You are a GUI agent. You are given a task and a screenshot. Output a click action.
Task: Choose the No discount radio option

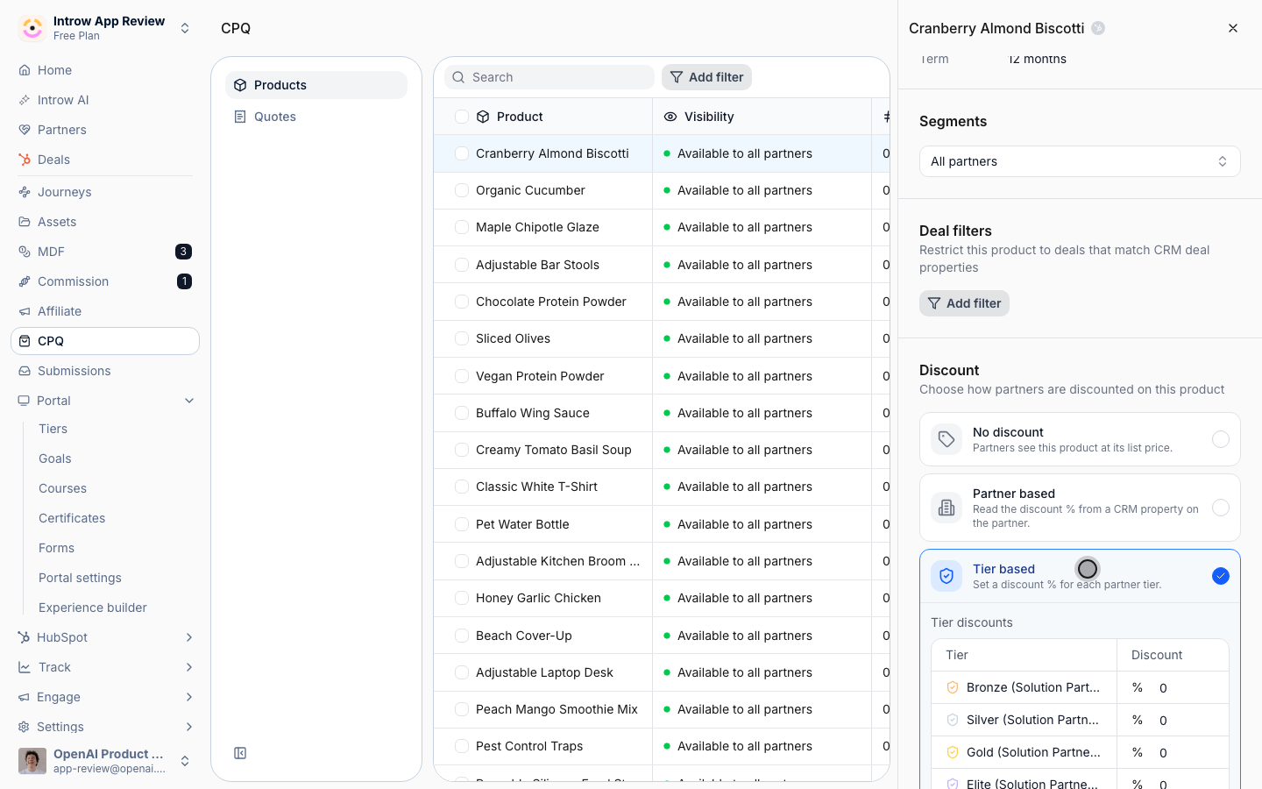1221,439
